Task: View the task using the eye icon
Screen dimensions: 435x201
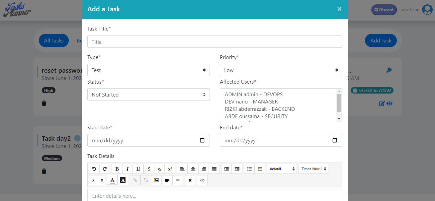Action: 389,103
